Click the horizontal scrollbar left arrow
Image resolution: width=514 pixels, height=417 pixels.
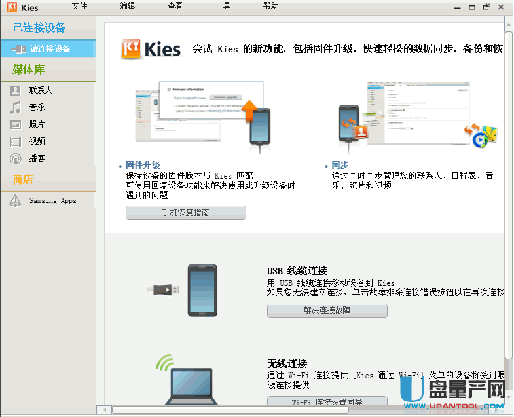[104, 410]
